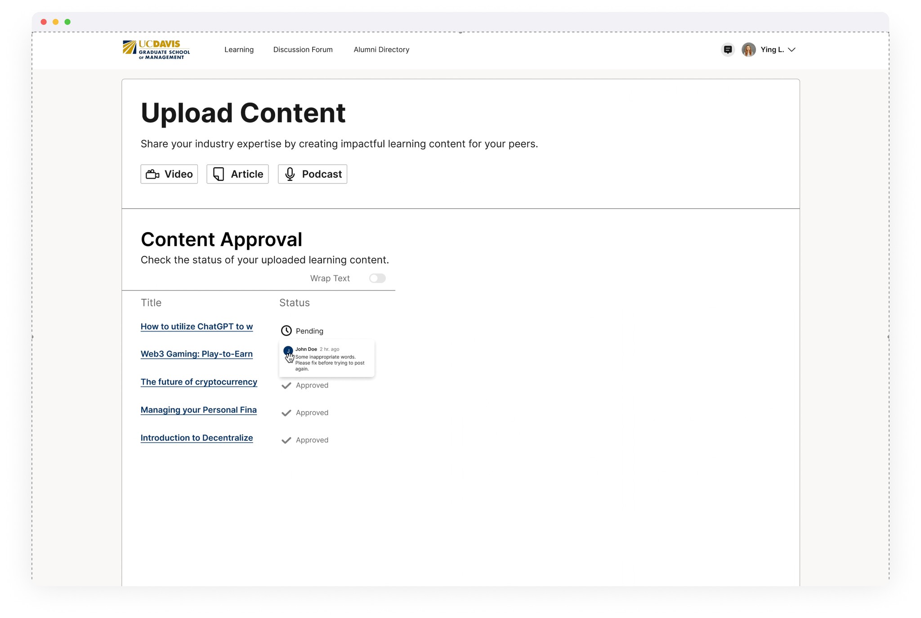Open the Learning menu item
This screenshot has width=921, height=618.
tap(239, 49)
